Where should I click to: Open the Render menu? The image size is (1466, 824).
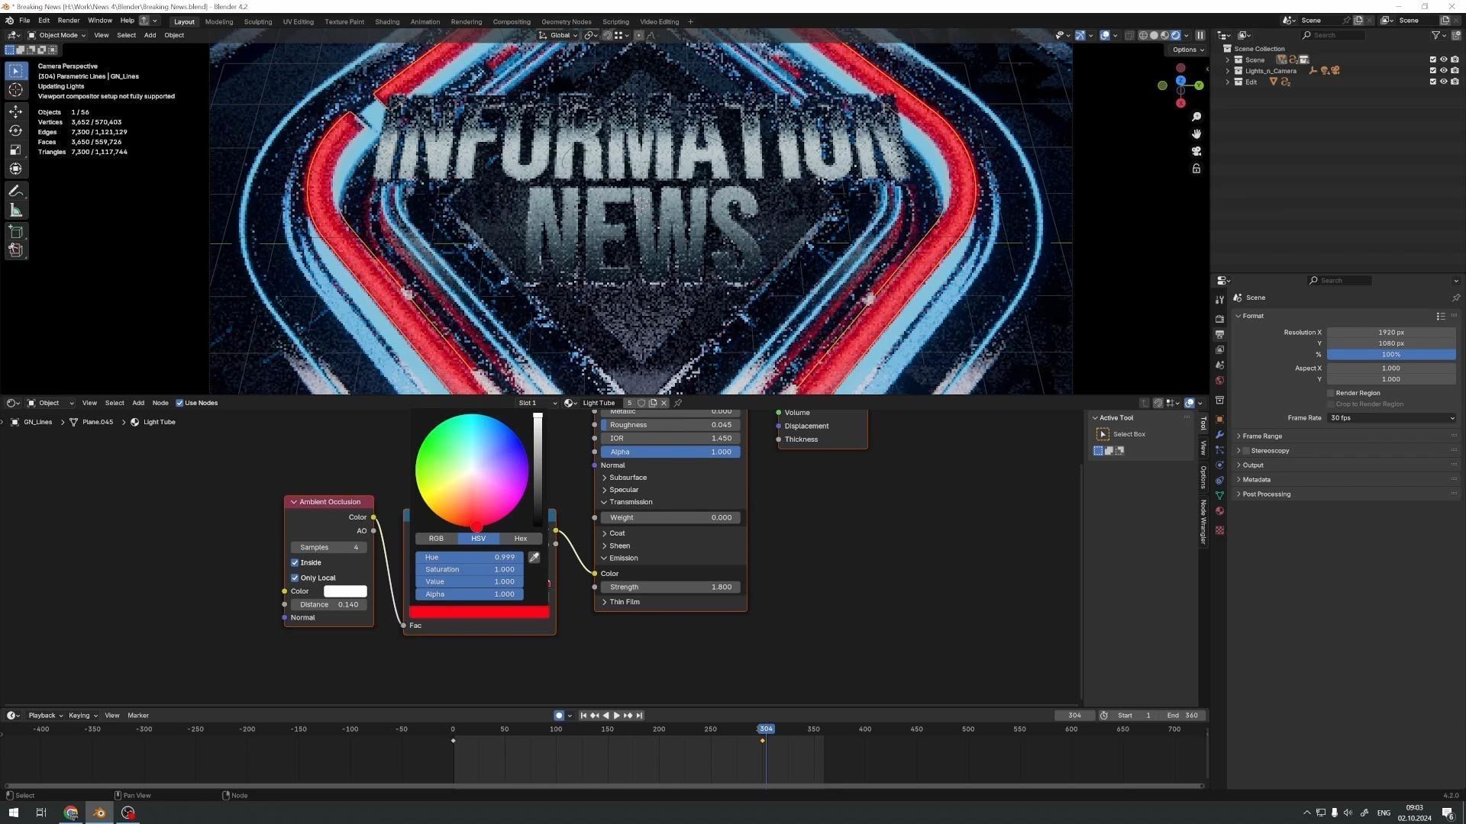(68, 21)
